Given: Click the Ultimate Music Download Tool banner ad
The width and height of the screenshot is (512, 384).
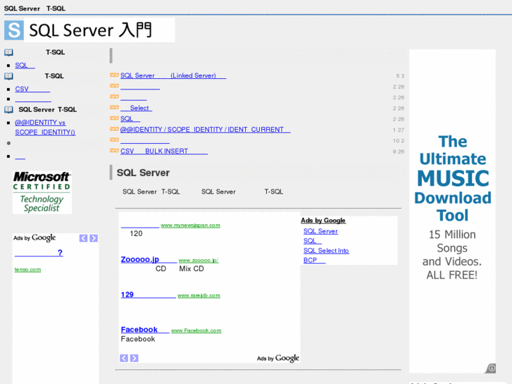Looking at the screenshot, I should pos(452,211).
